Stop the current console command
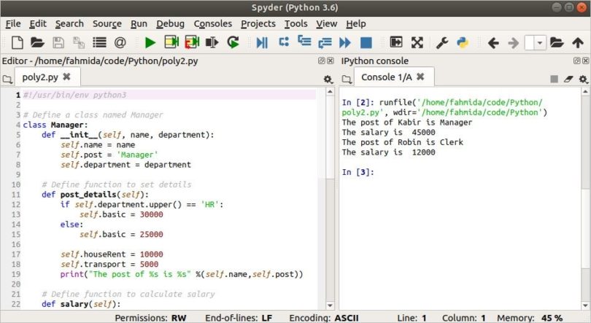Image resolution: width=591 pixels, height=323 pixels. [x=554, y=79]
